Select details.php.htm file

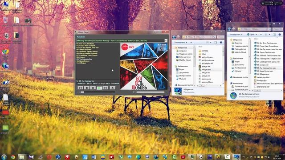click(x=262, y=77)
